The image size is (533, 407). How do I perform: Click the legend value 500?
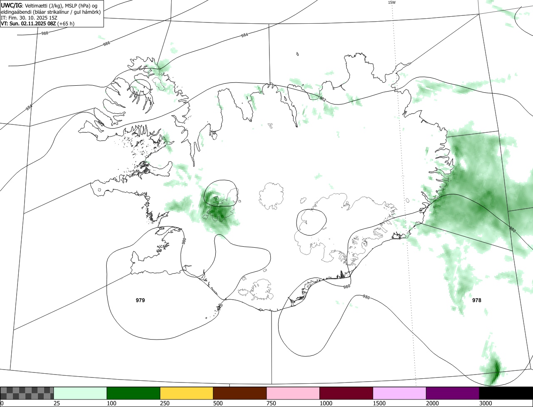tap(218, 403)
